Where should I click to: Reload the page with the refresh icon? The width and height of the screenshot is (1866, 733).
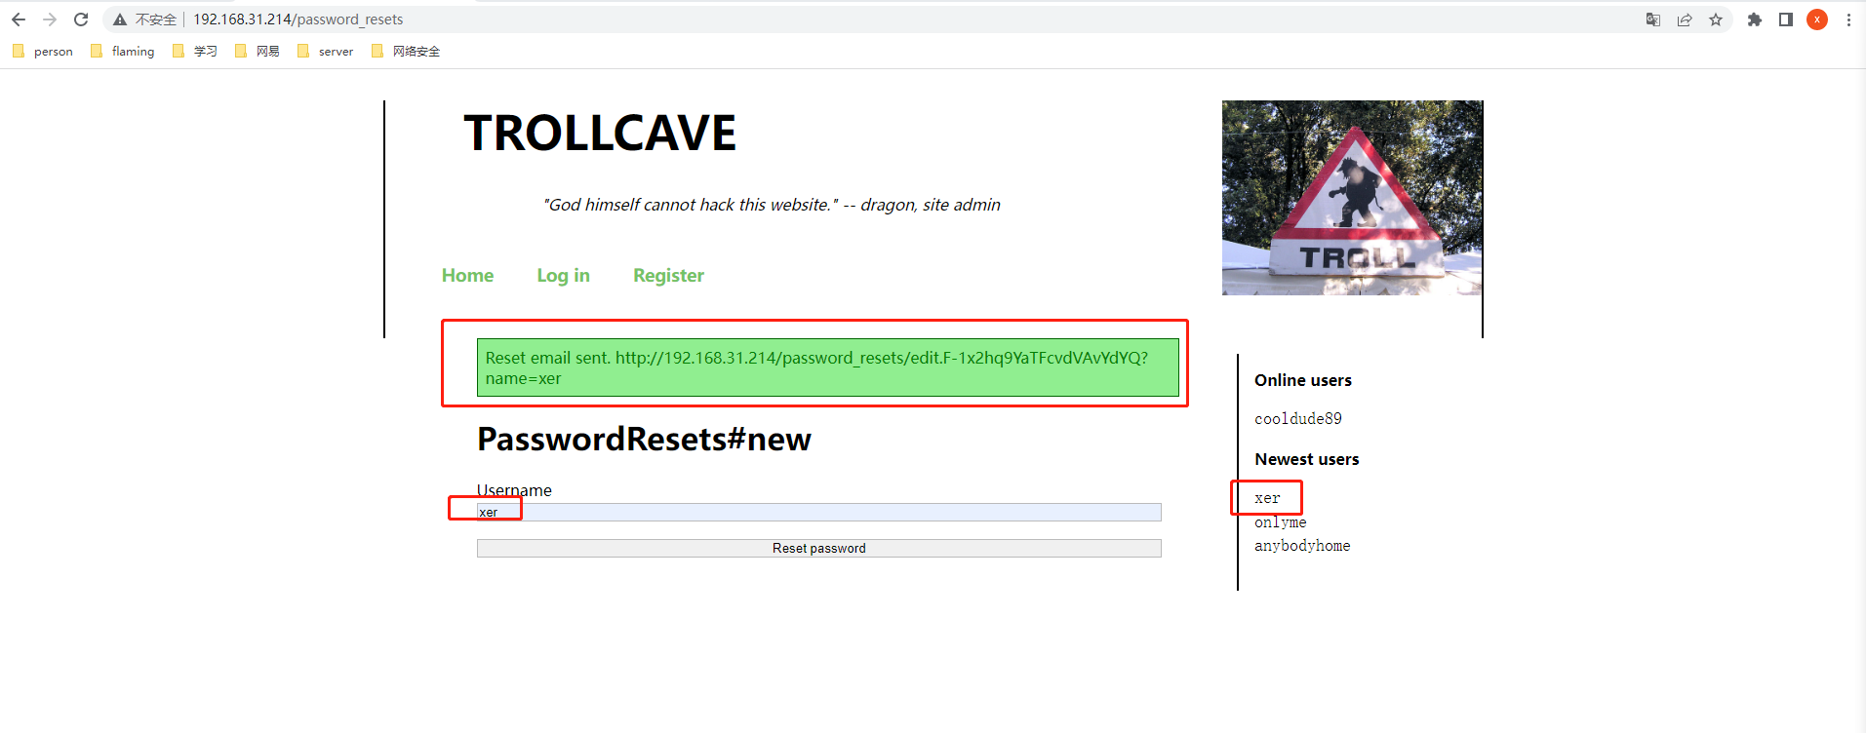click(81, 19)
